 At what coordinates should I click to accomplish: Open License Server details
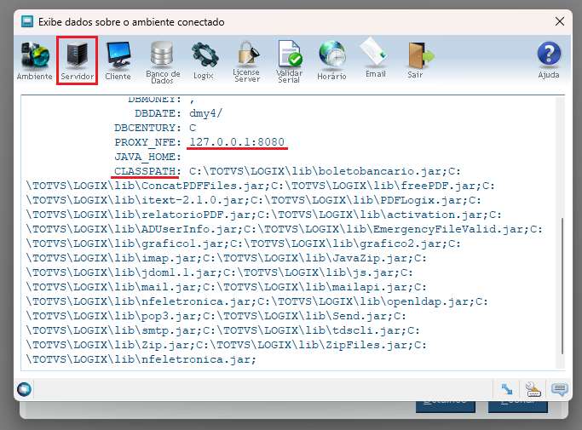tap(247, 61)
